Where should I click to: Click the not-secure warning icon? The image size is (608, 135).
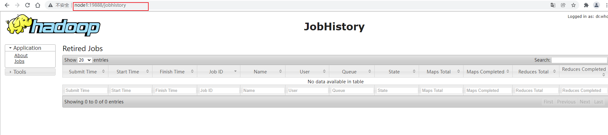click(x=50, y=5)
